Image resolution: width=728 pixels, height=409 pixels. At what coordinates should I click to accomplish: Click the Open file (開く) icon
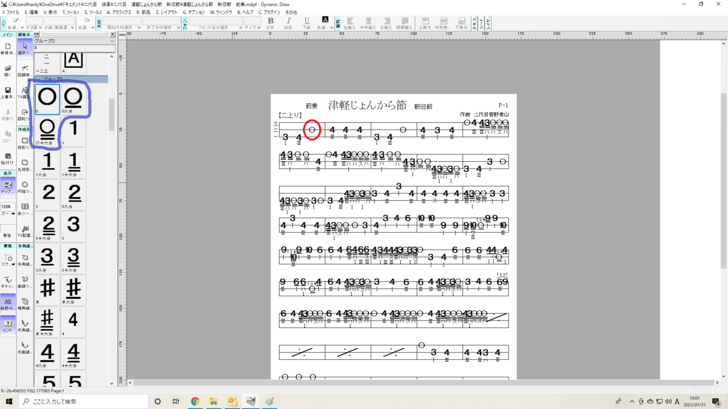(x=7, y=71)
